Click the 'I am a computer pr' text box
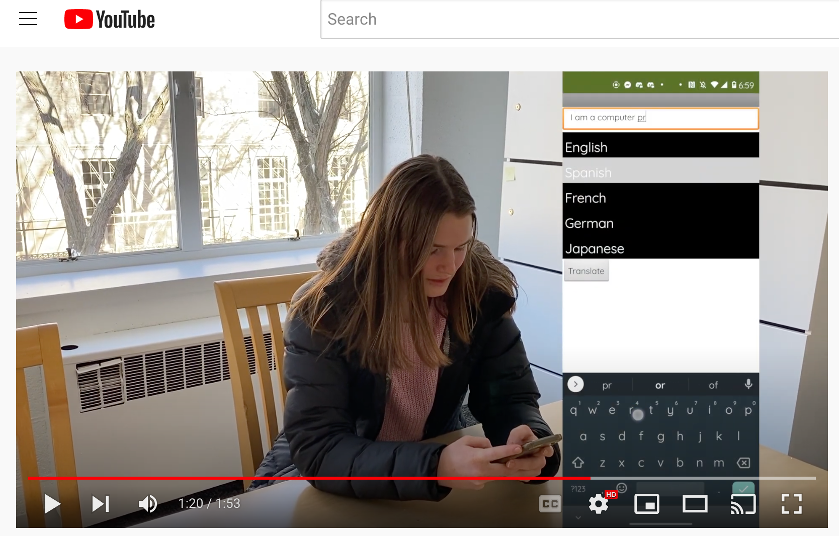 (x=660, y=118)
